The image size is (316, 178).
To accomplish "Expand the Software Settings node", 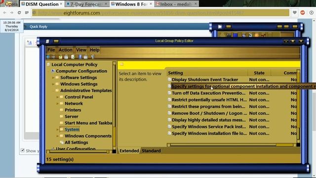I will (53, 78).
